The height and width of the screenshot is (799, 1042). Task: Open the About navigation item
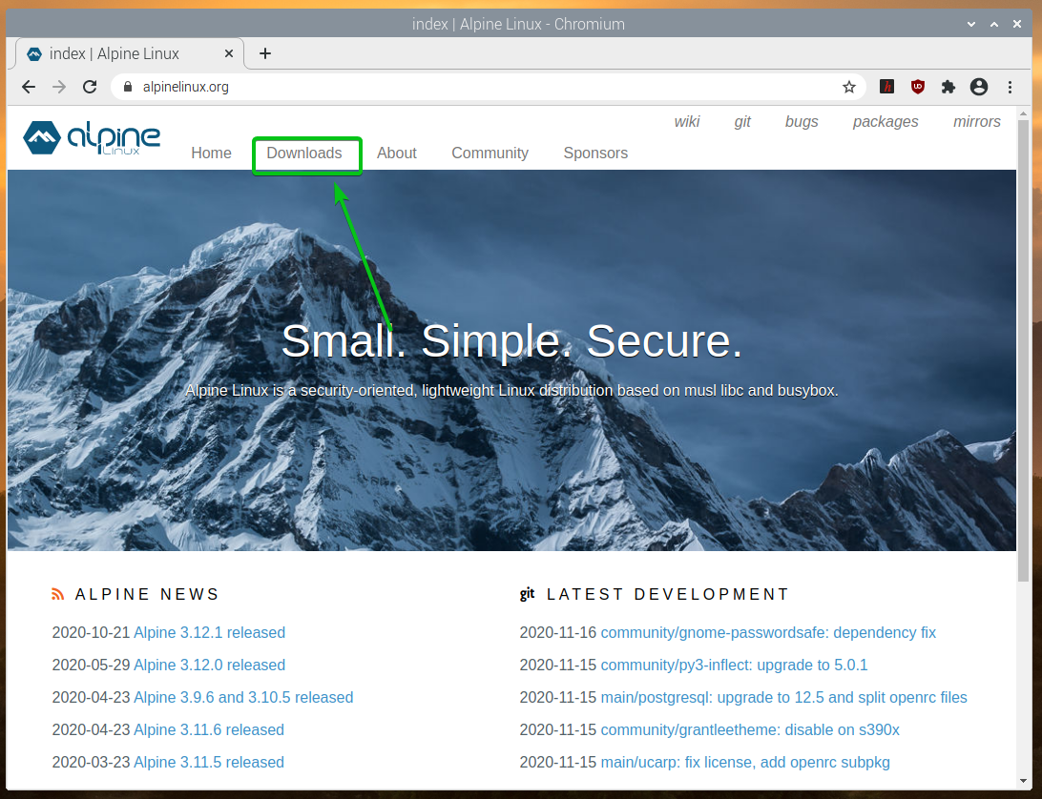(x=397, y=154)
